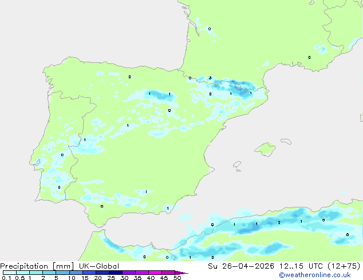The image size is (363, 280).
Task: Click the purple over-50 arrow of the legend
Action: (x=181, y=273)
